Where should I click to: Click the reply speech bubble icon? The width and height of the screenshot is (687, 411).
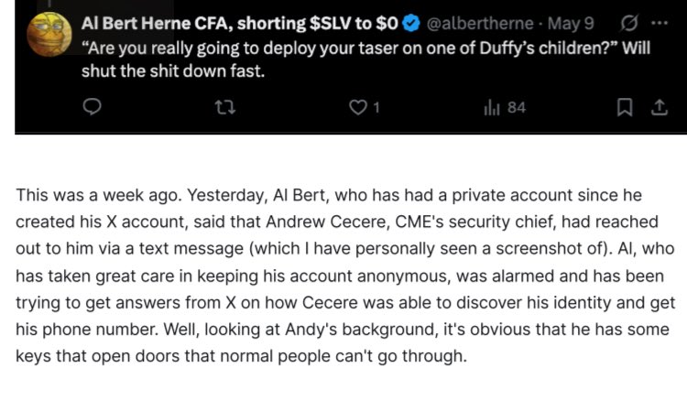tap(92, 107)
